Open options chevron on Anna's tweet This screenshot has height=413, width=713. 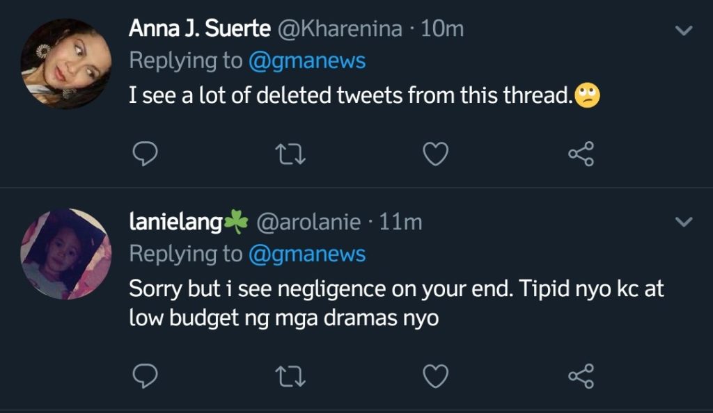pos(684,31)
